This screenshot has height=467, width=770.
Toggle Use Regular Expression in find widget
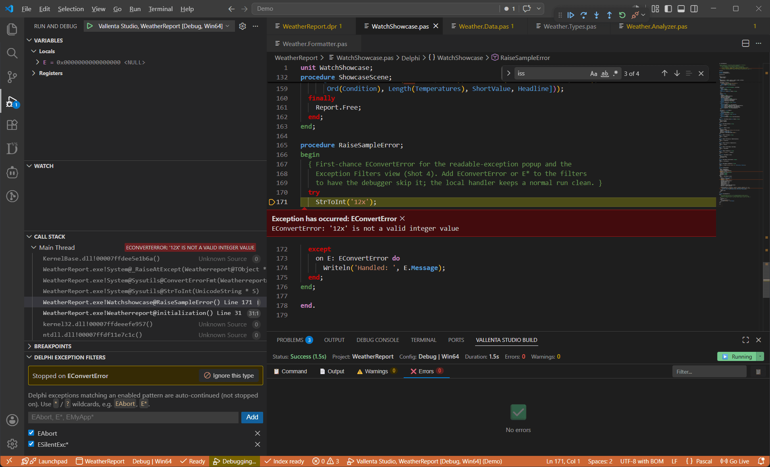click(x=616, y=73)
